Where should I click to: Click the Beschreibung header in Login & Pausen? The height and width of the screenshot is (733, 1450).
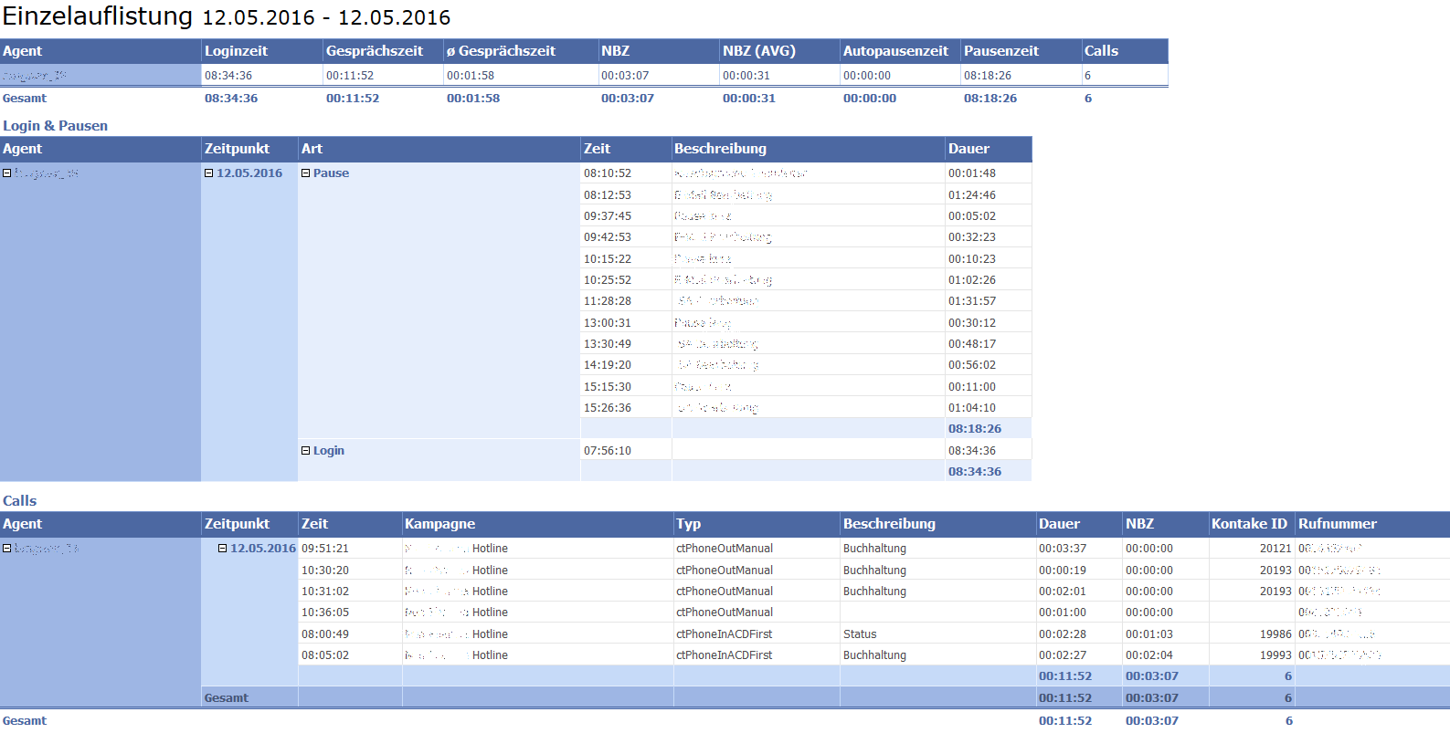coord(720,149)
